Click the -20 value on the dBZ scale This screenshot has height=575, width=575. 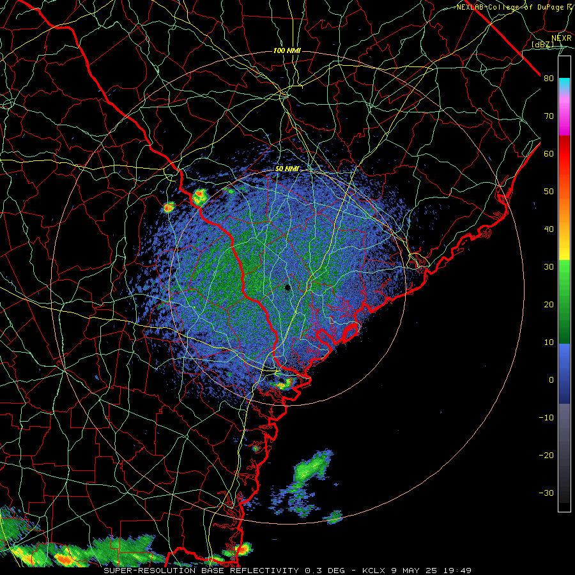546,455
